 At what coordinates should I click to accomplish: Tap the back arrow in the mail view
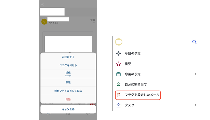(x=43, y=4)
